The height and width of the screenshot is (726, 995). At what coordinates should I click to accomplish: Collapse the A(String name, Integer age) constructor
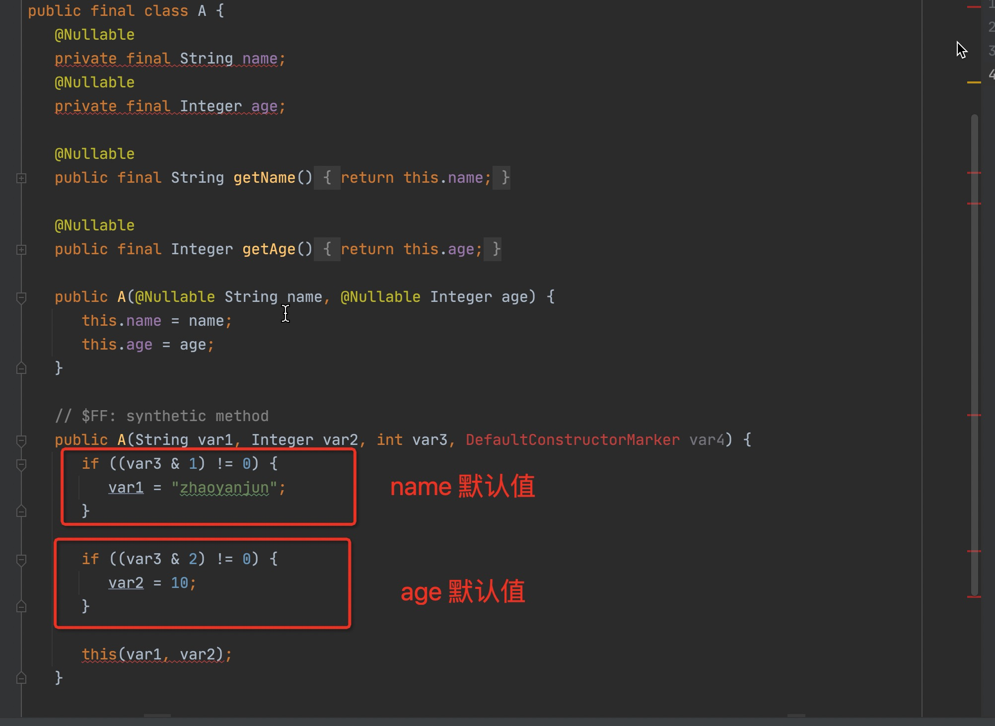coord(21,297)
